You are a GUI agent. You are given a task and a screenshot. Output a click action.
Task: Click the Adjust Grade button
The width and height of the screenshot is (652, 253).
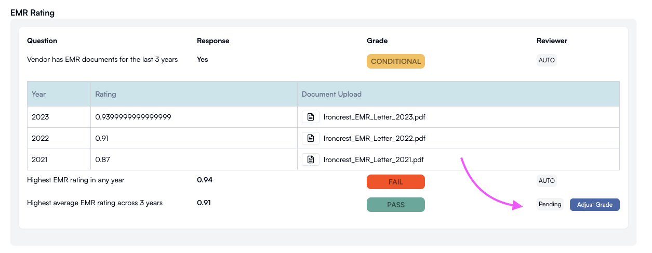click(595, 205)
